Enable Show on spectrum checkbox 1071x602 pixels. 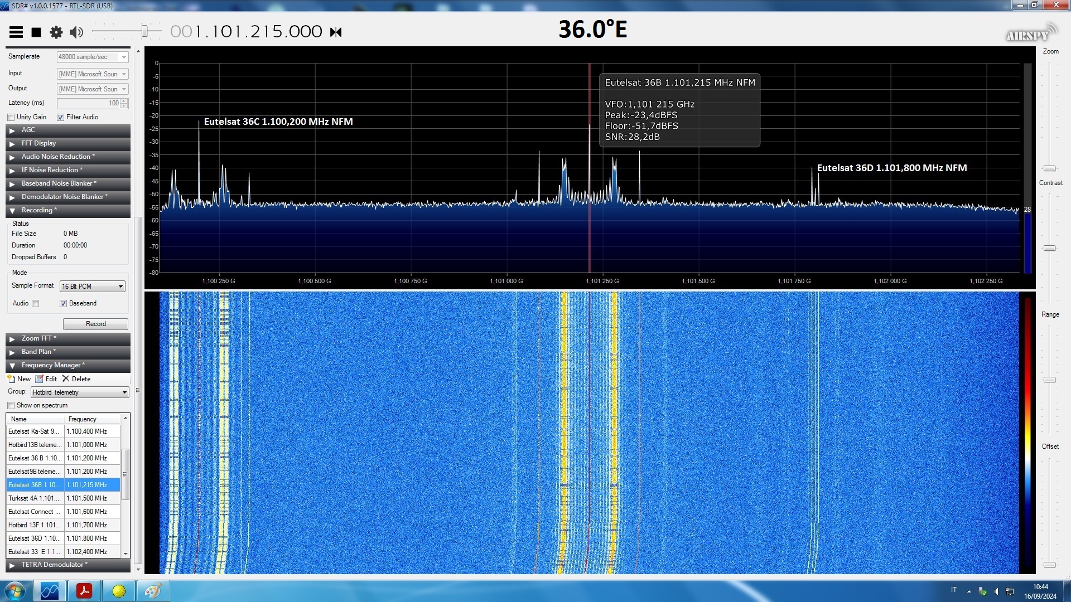[11, 405]
